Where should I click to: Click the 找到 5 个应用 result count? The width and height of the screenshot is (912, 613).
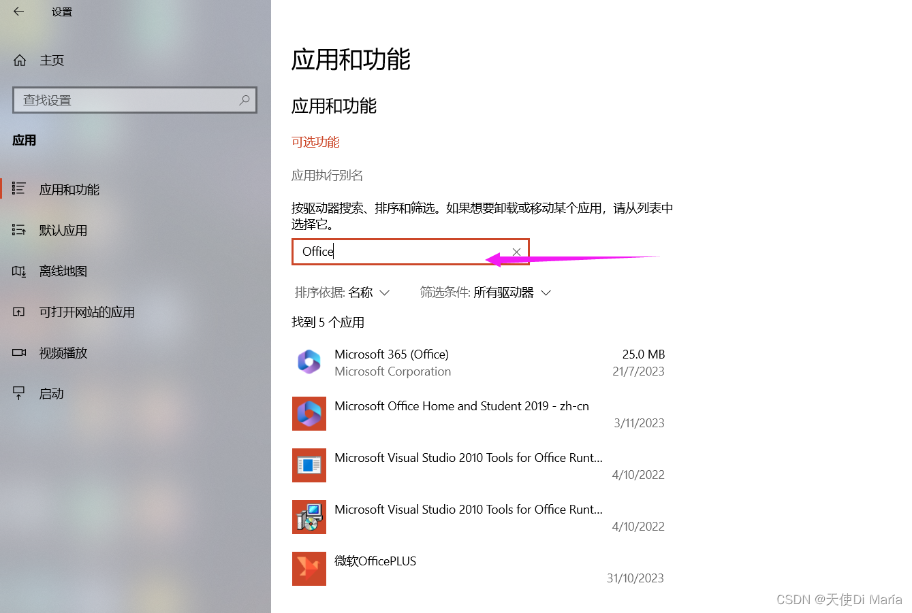coord(328,322)
